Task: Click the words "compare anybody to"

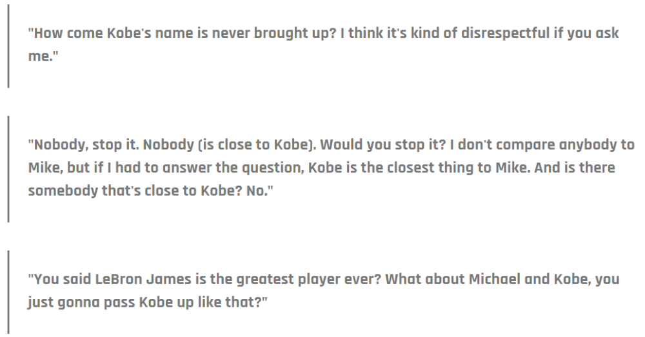Action: (x=566, y=145)
